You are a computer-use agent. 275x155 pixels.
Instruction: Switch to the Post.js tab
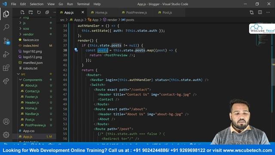point(167,12)
